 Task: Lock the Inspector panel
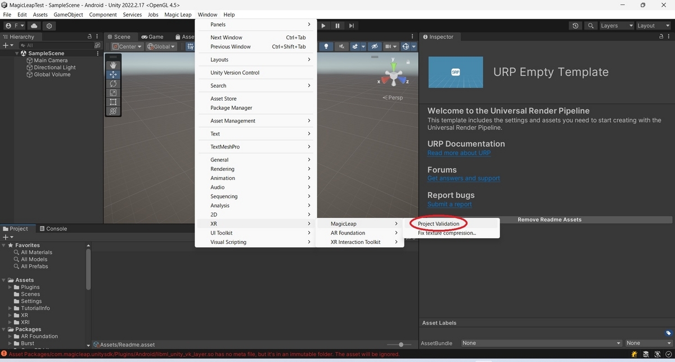661,37
